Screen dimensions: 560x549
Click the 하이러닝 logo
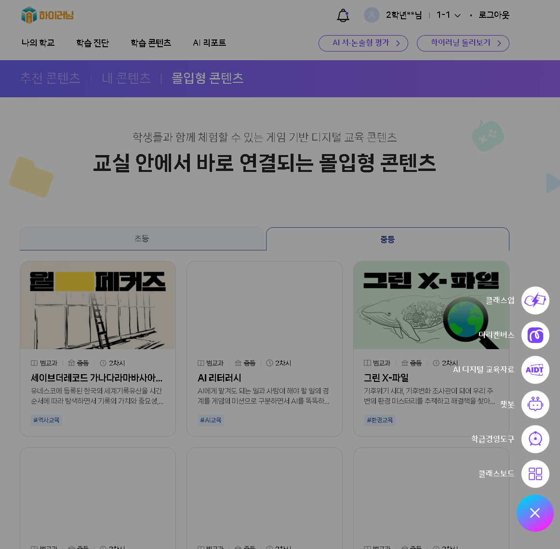tap(47, 15)
